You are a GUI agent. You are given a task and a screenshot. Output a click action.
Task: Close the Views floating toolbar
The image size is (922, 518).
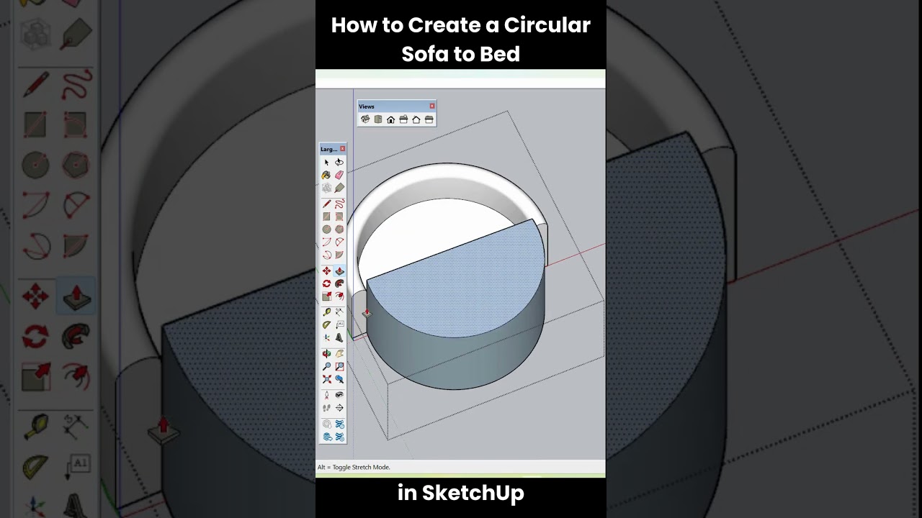click(x=432, y=106)
